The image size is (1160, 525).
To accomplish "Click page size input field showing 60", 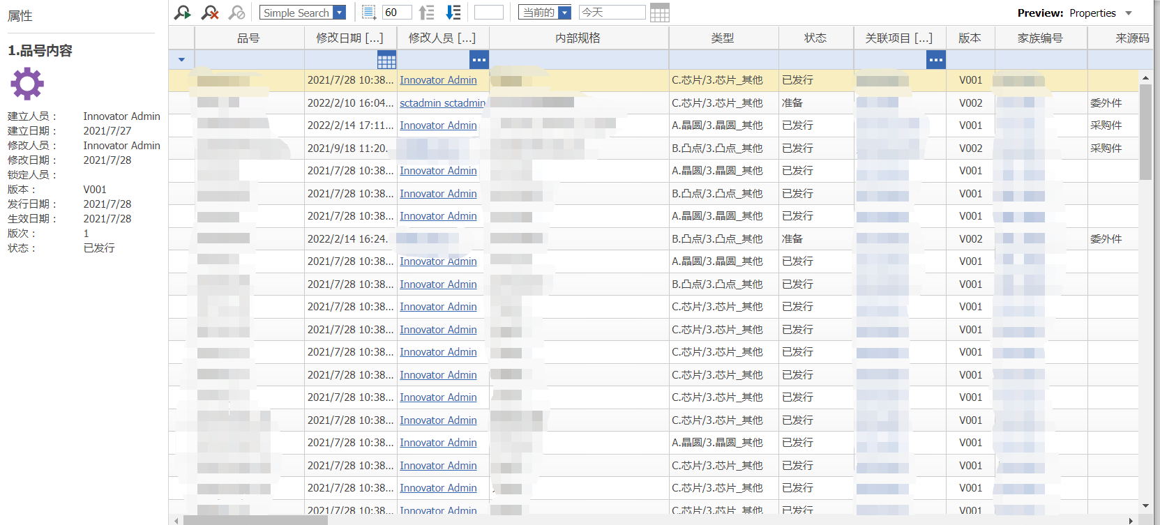I will [397, 13].
